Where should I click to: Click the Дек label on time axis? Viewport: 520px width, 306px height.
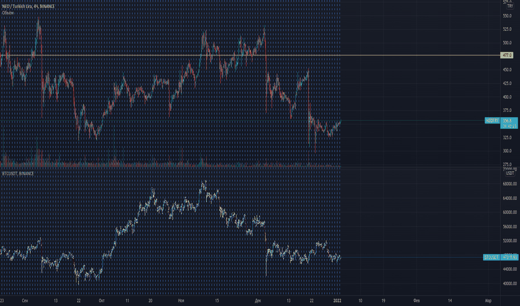[258, 300]
